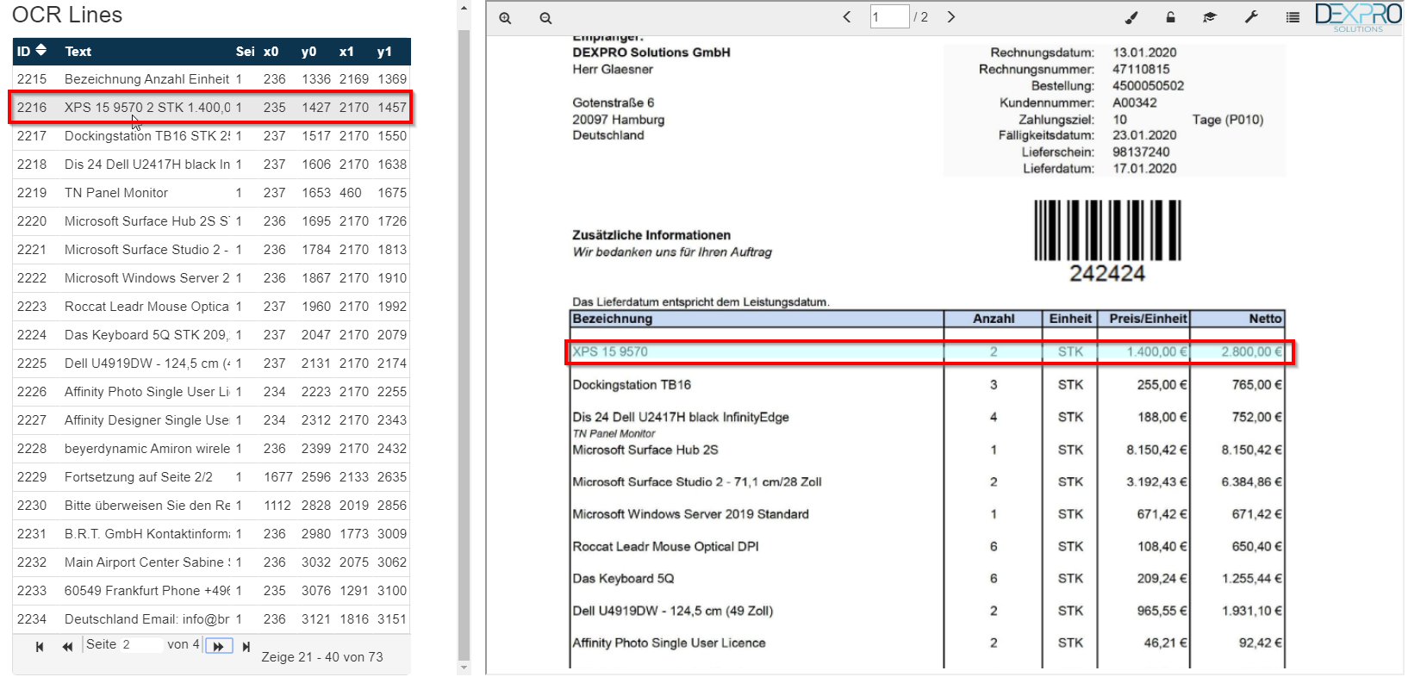Go to previous OCR lines page
Viewport: 1408px width, 677px height.
point(67,646)
